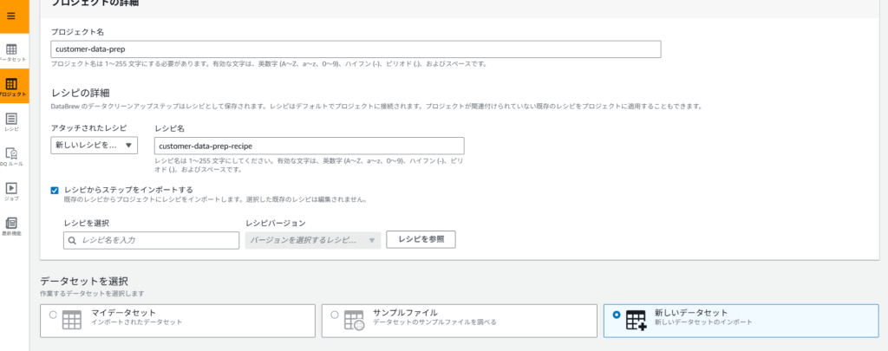Go to Datasets (データセット) in sidebar

pyautogui.click(x=12, y=51)
